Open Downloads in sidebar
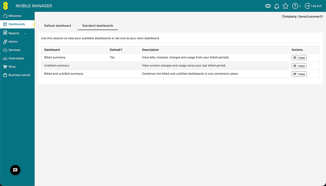The height and width of the screenshot is (186, 326). pyautogui.click(x=17, y=58)
